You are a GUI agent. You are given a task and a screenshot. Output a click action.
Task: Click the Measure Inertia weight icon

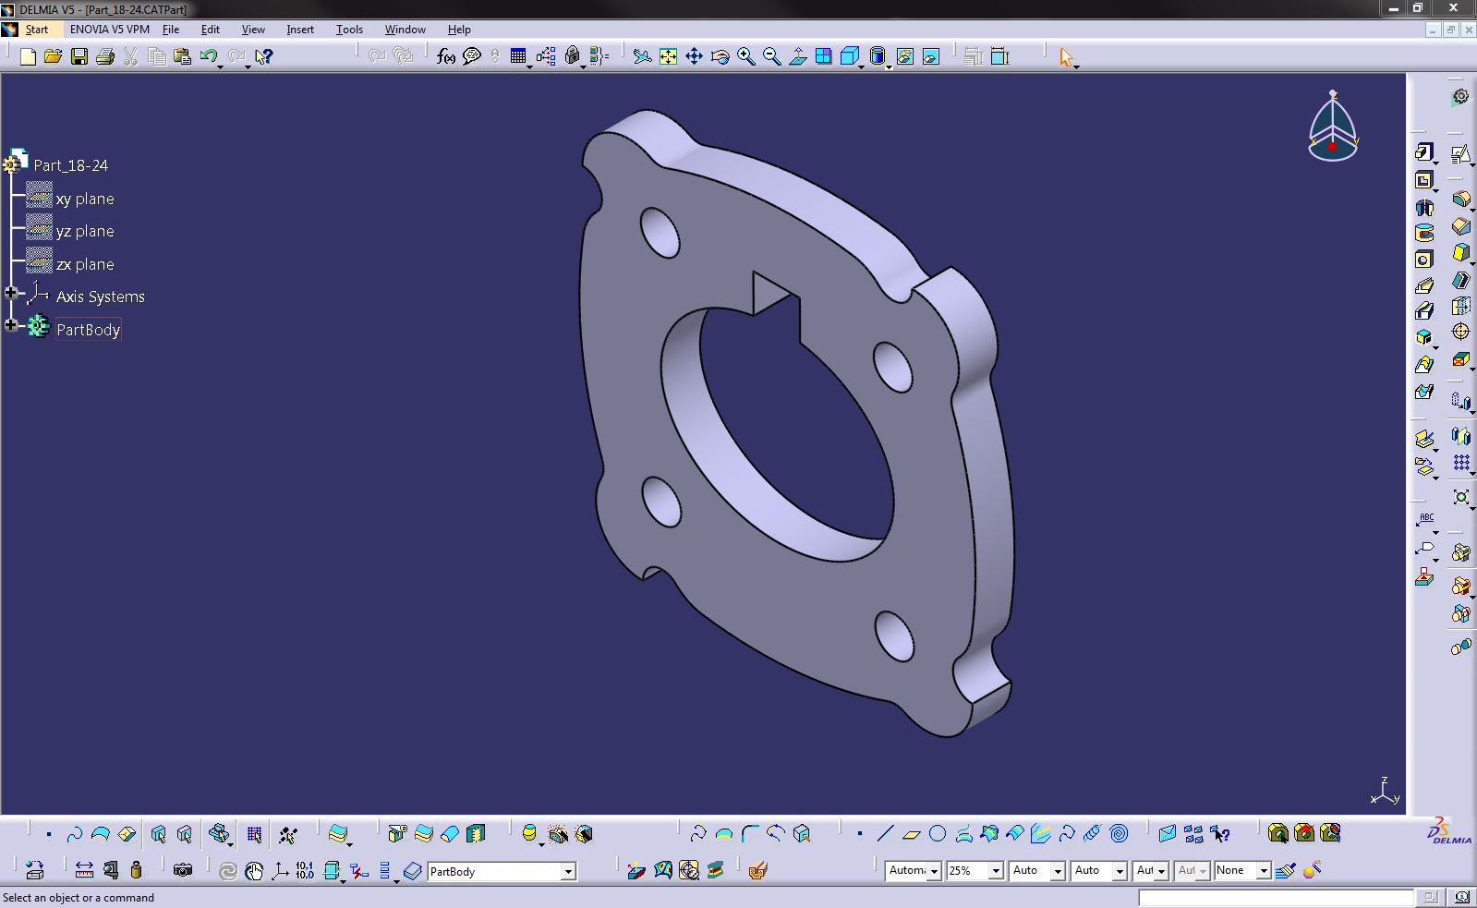(x=137, y=870)
